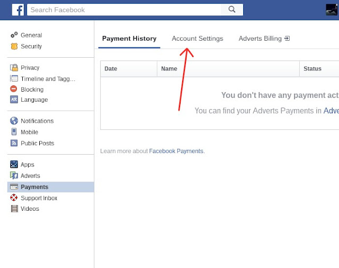Click the Name column header
Viewport: 339px width, 268px height.
[228, 69]
